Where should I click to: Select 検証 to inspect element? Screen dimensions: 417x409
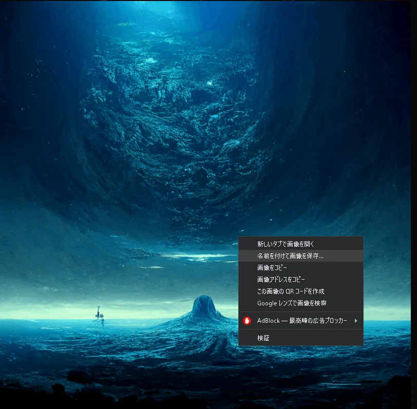pyautogui.click(x=301, y=338)
